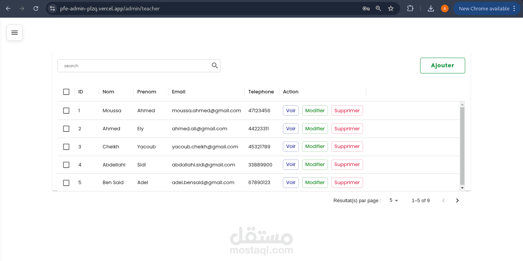Screen dimensions: 523x261
Task: Open results per page dropdown
Action: pyautogui.click(x=394, y=201)
